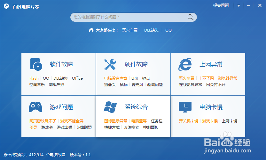Open the 上网异常 Internet Explorer icon
The height and width of the screenshot is (160, 266).
[x=185, y=64]
